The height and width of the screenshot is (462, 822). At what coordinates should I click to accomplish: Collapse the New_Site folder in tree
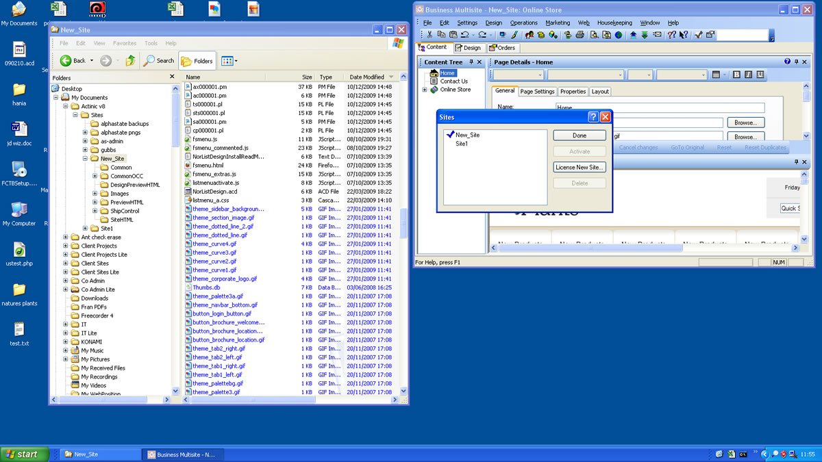(86, 159)
